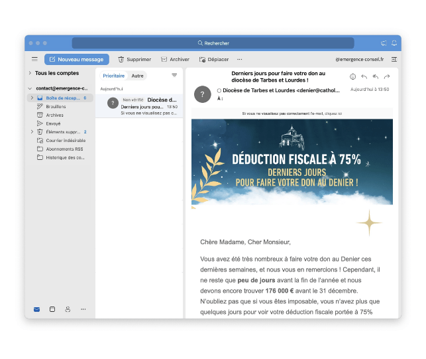Click the Nouveau message button
Viewport: 426px width, 359px height.
tap(77, 59)
